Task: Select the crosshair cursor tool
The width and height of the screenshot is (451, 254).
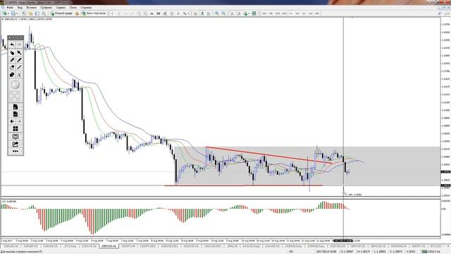Action: point(112,13)
